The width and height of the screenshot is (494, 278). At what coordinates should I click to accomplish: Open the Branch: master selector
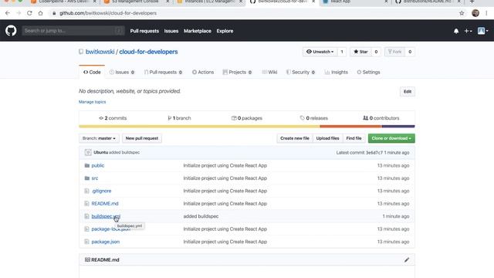click(99, 138)
